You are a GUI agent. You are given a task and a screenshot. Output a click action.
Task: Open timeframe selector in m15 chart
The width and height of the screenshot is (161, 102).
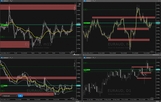tap(11, 1)
